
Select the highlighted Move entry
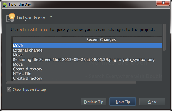tap(87, 45)
